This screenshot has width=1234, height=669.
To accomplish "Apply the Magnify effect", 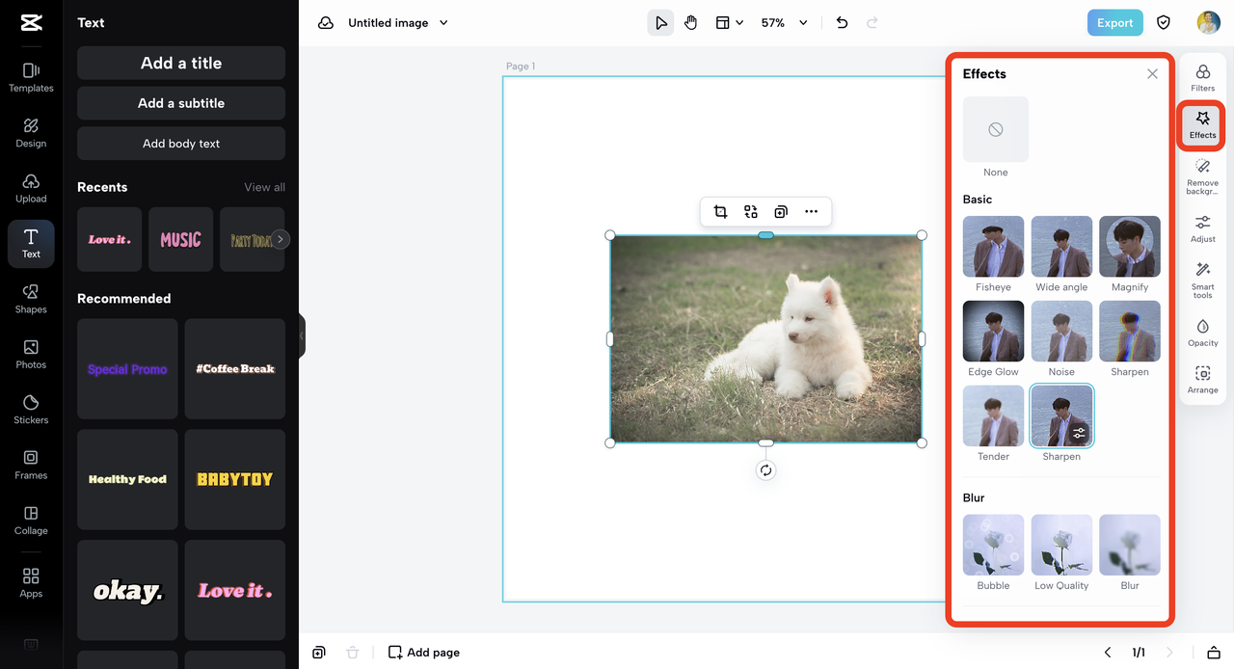I will [x=1130, y=247].
